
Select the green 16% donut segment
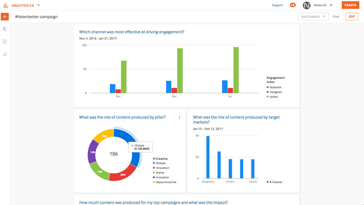click(x=100, y=171)
